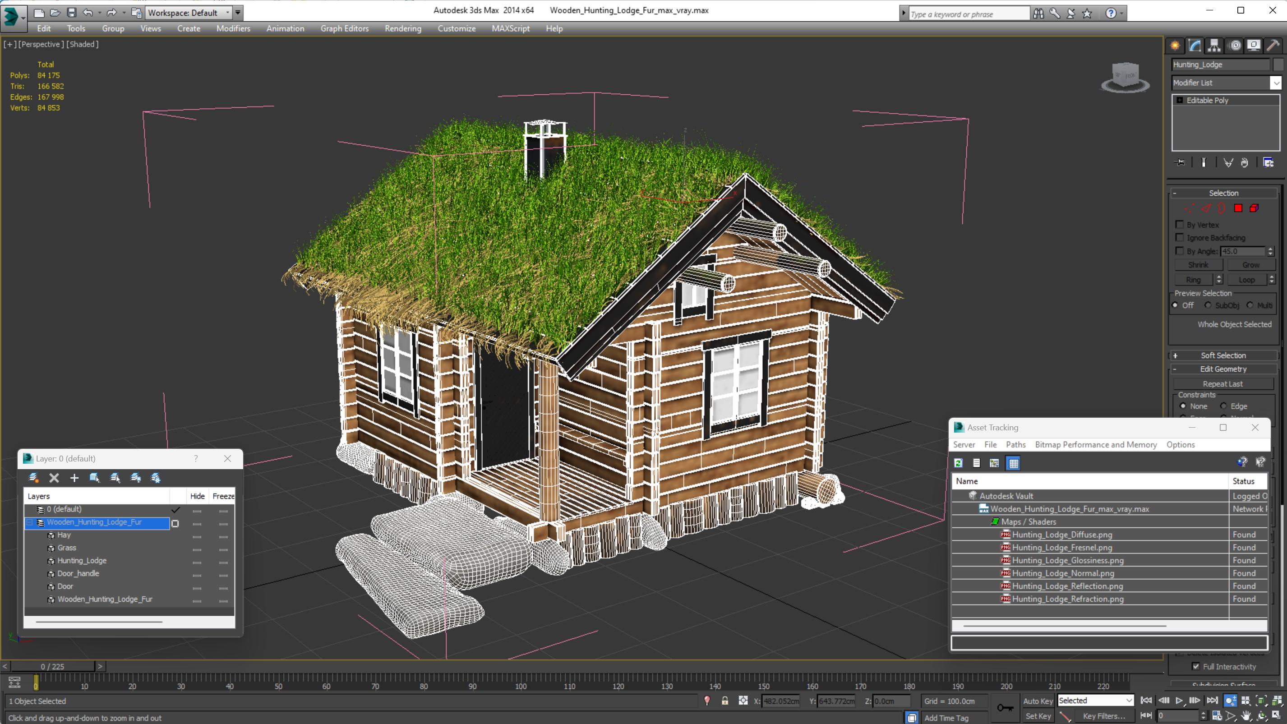Click Pan View hand icon
The width and height of the screenshot is (1287, 724).
(1246, 716)
